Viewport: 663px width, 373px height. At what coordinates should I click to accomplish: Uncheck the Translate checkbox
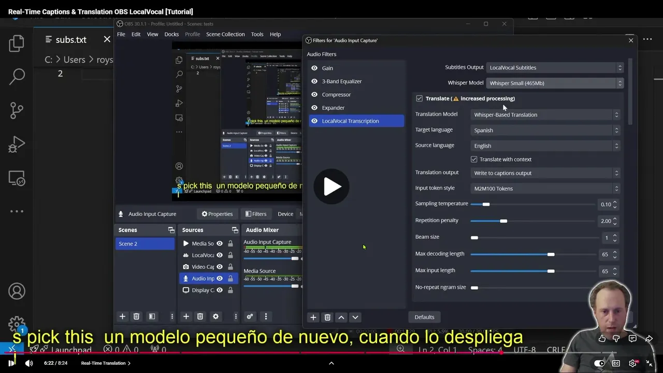(419, 98)
